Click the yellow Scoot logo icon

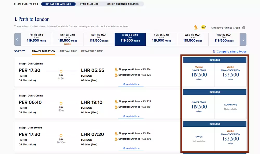tap(203, 27)
